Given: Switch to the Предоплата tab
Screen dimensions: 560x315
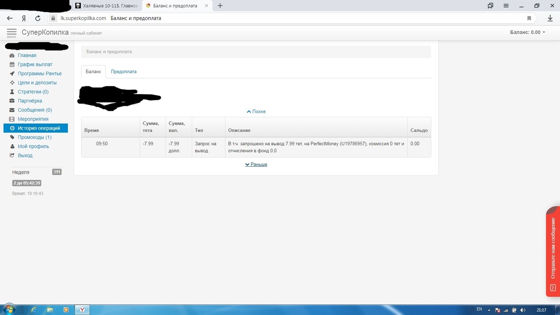Looking at the screenshot, I should [123, 72].
